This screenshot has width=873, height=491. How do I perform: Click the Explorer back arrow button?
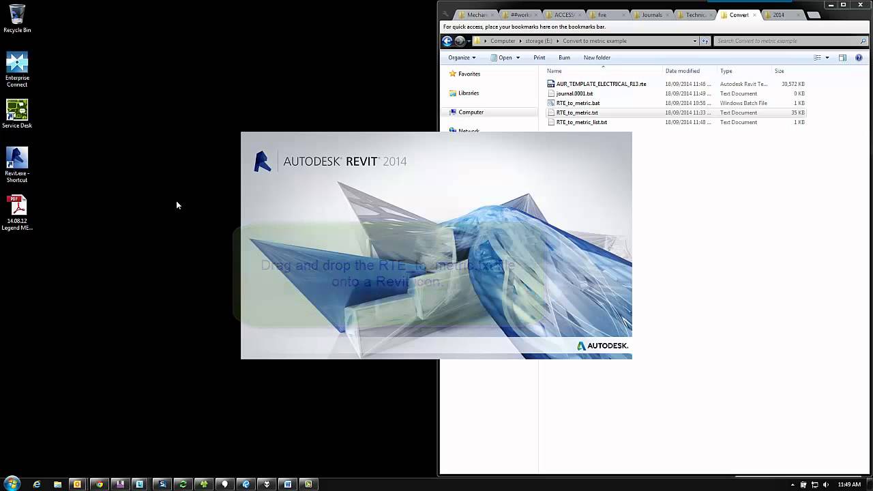coord(447,41)
